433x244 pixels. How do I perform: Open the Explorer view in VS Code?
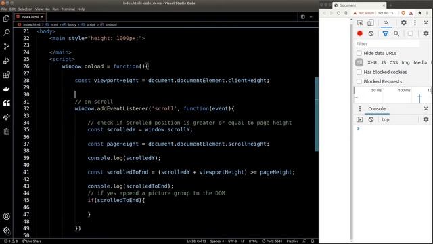point(6,18)
